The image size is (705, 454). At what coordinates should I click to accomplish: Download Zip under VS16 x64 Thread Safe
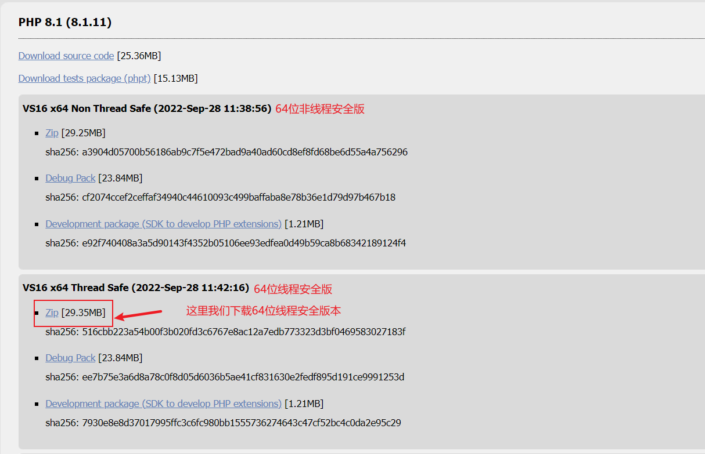coord(52,313)
